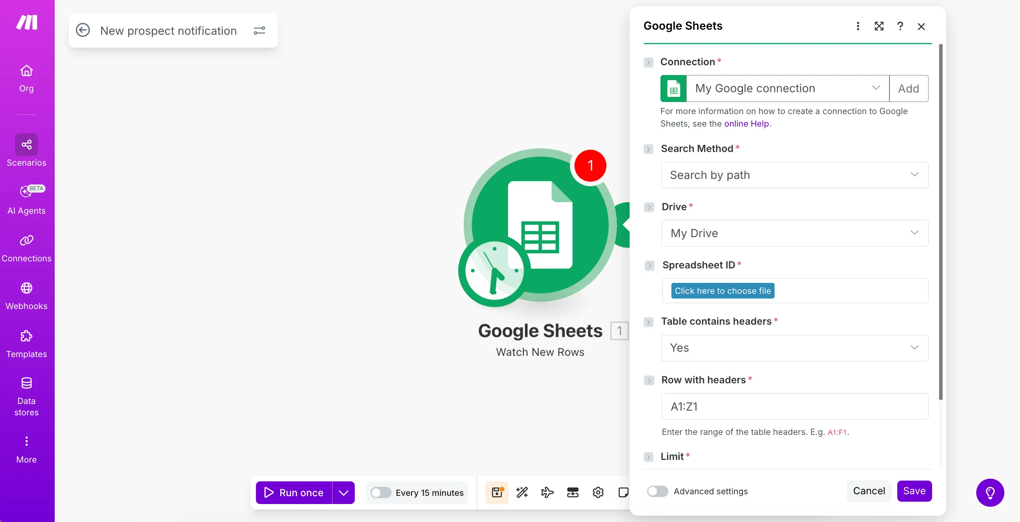Open Search by path dropdown

[x=794, y=175]
